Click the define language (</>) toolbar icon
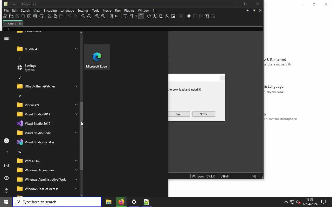 [149, 16]
